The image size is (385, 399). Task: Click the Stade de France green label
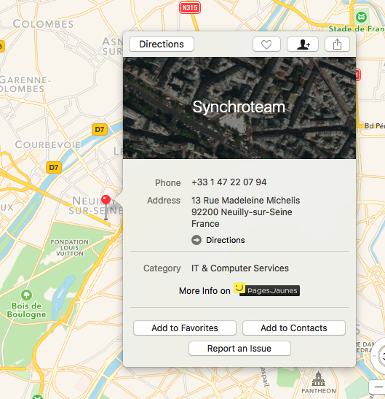point(357,28)
